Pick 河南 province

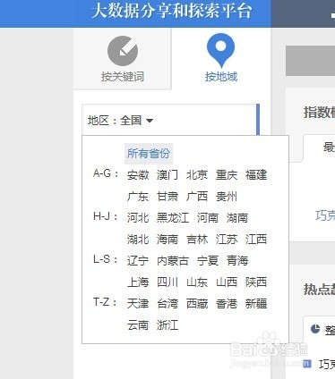[x=208, y=218]
